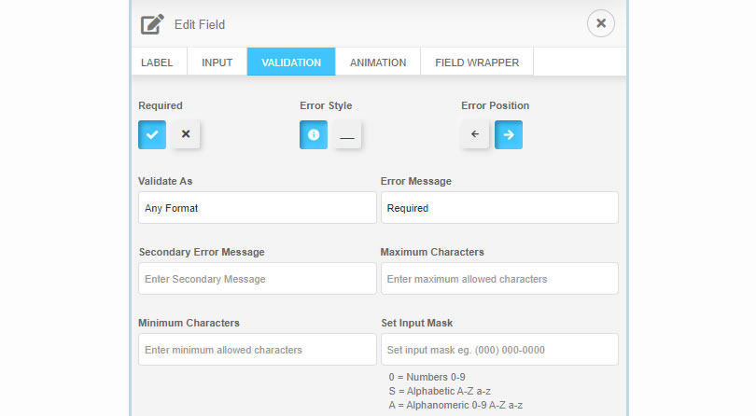The height and width of the screenshot is (416, 756).
Task: Click the 'Validate As' label
Action: 165,181
